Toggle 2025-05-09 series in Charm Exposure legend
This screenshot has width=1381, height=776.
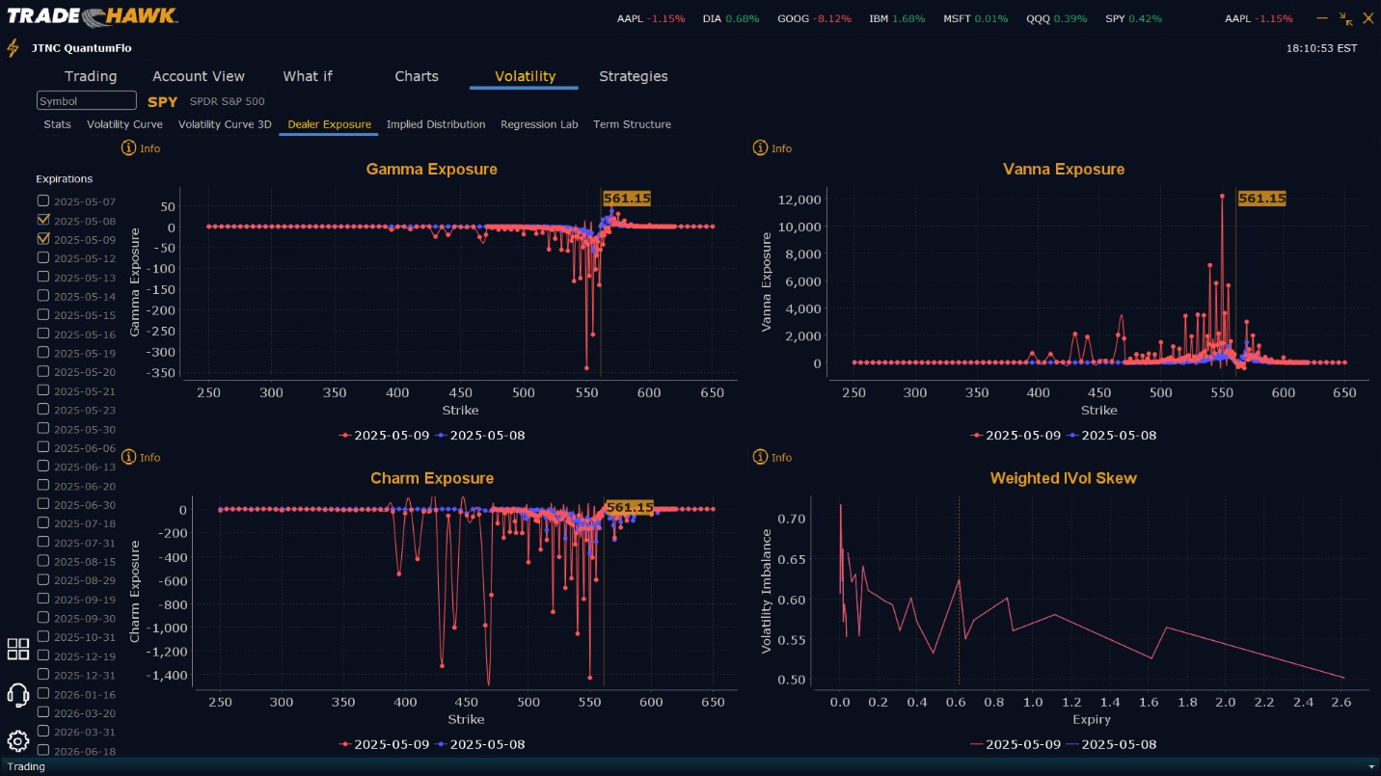[x=384, y=743]
